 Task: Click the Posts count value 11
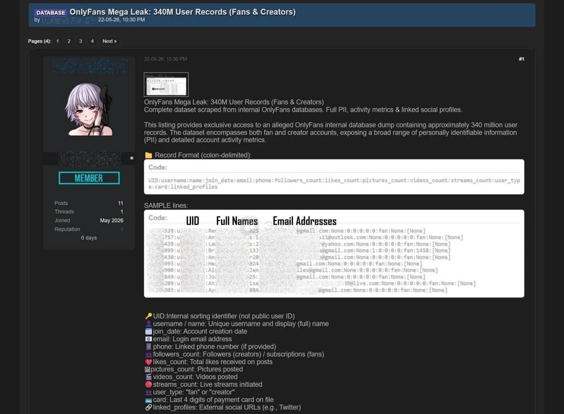click(120, 203)
